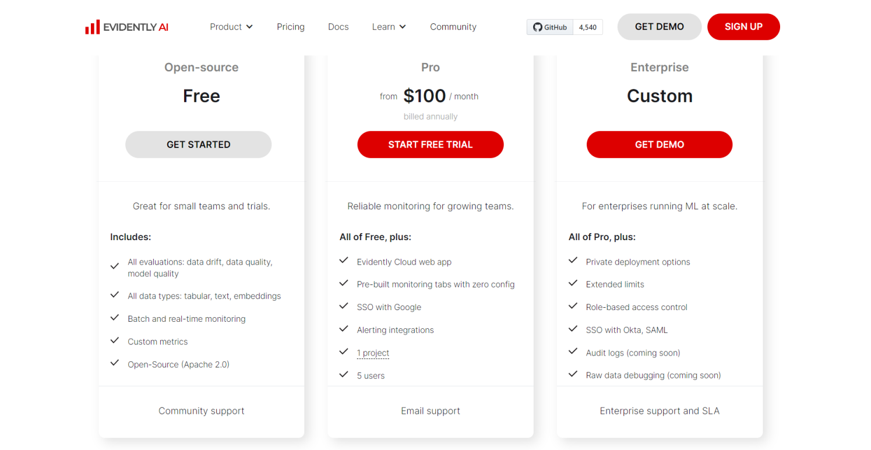The width and height of the screenshot is (871, 450).
Task: Click checkmark next to Alerting integrations
Action: [344, 329]
